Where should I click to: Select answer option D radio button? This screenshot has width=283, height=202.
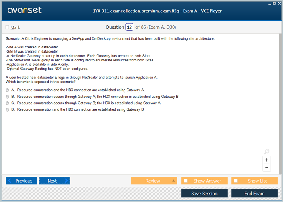click(x=8, y=109)
